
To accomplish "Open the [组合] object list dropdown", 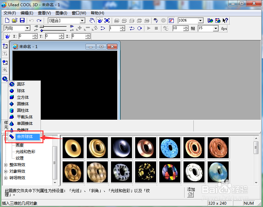I will click(x=82, y=21).
